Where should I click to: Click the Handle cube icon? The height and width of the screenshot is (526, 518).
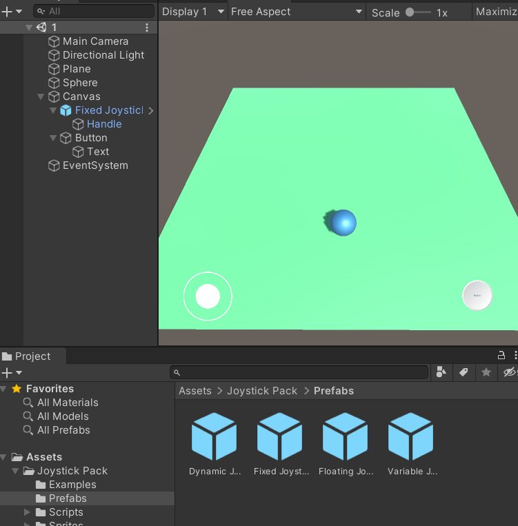click(x=78, y=125)
